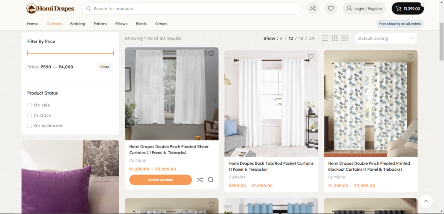Show 18 products per page

coord(301,38)
